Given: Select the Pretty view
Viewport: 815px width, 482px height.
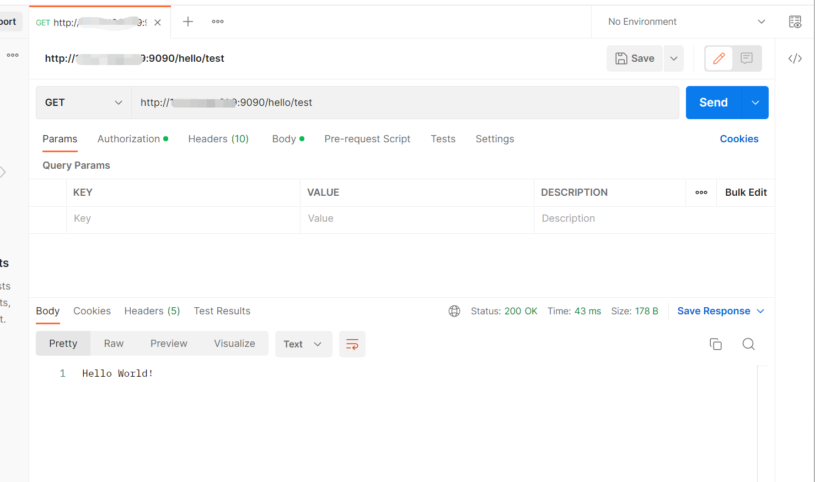Looking at the screenshot, I should [x=63, y=344].
